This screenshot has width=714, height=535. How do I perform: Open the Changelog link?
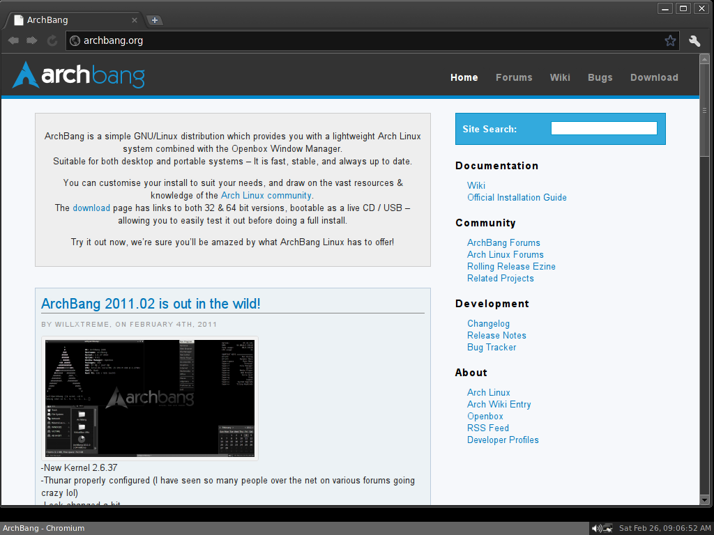(488, 324)
